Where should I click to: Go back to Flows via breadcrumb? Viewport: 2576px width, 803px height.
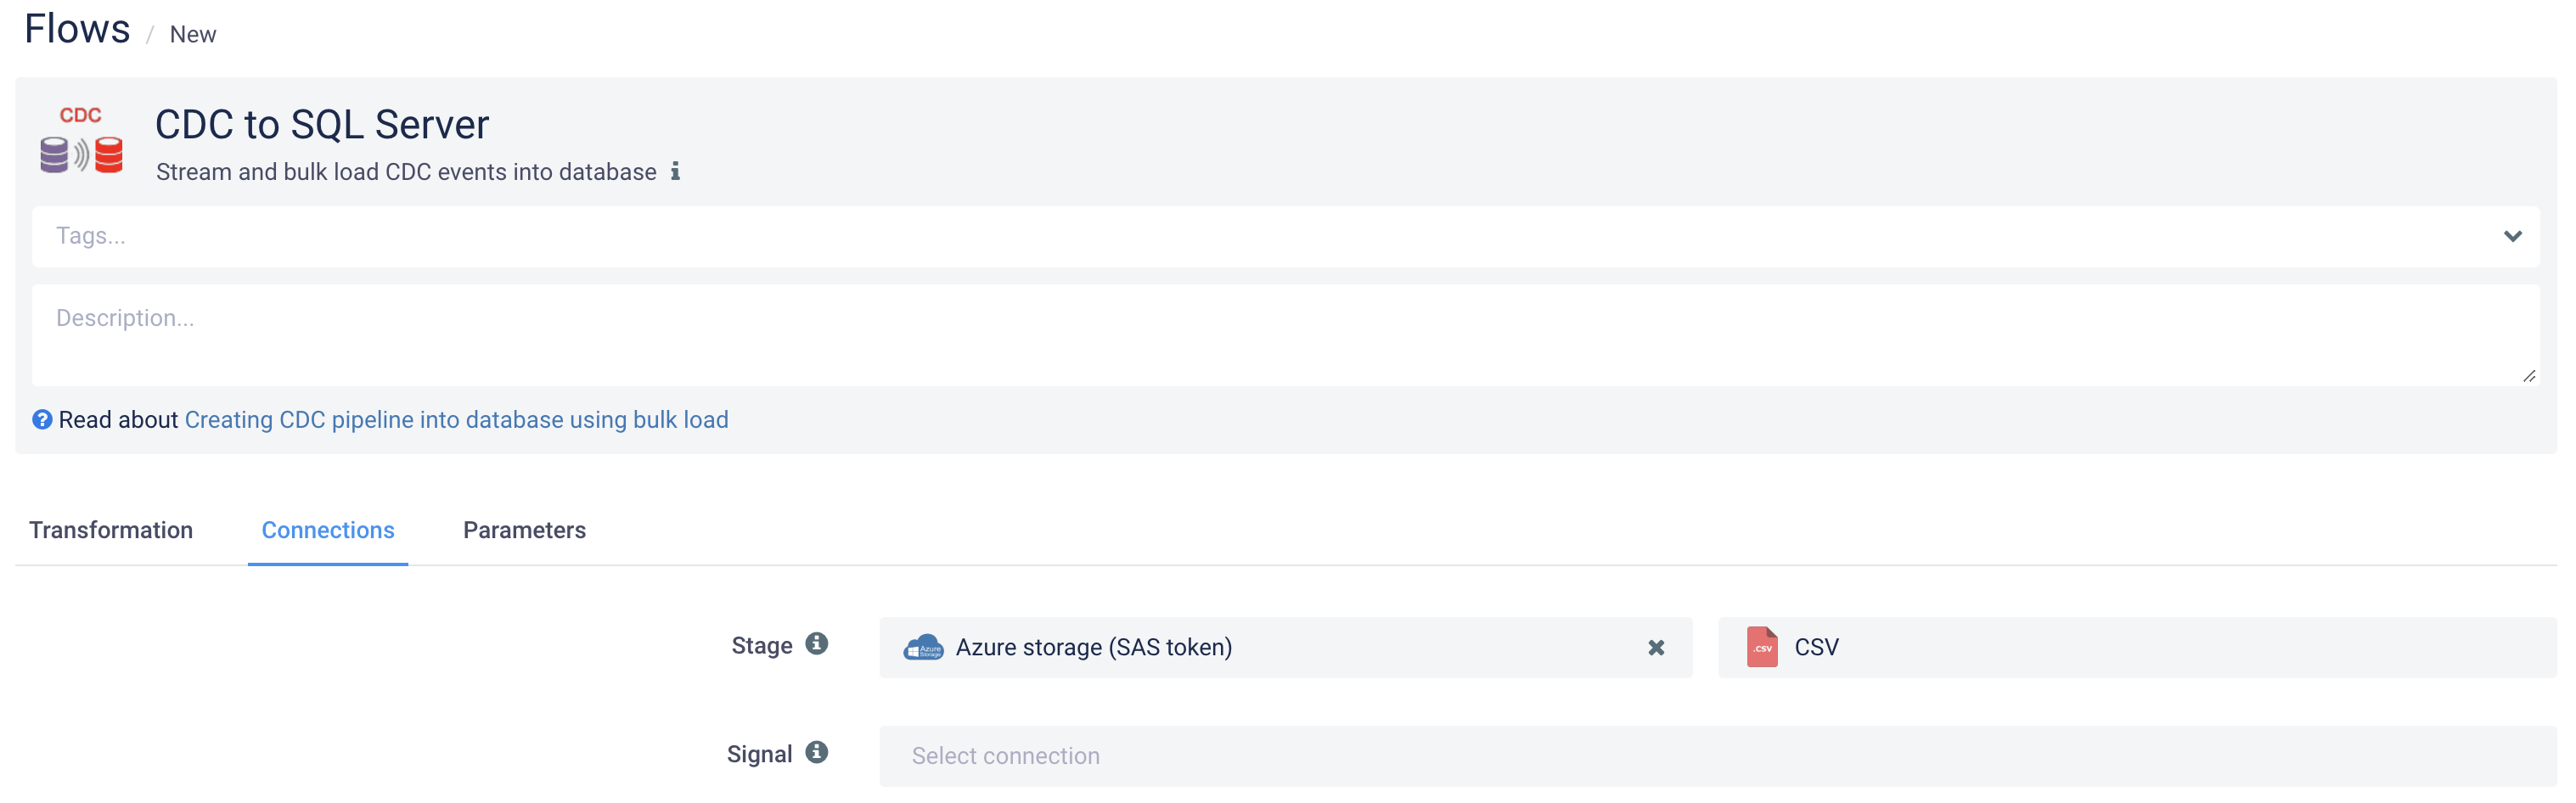click(77, 30)
